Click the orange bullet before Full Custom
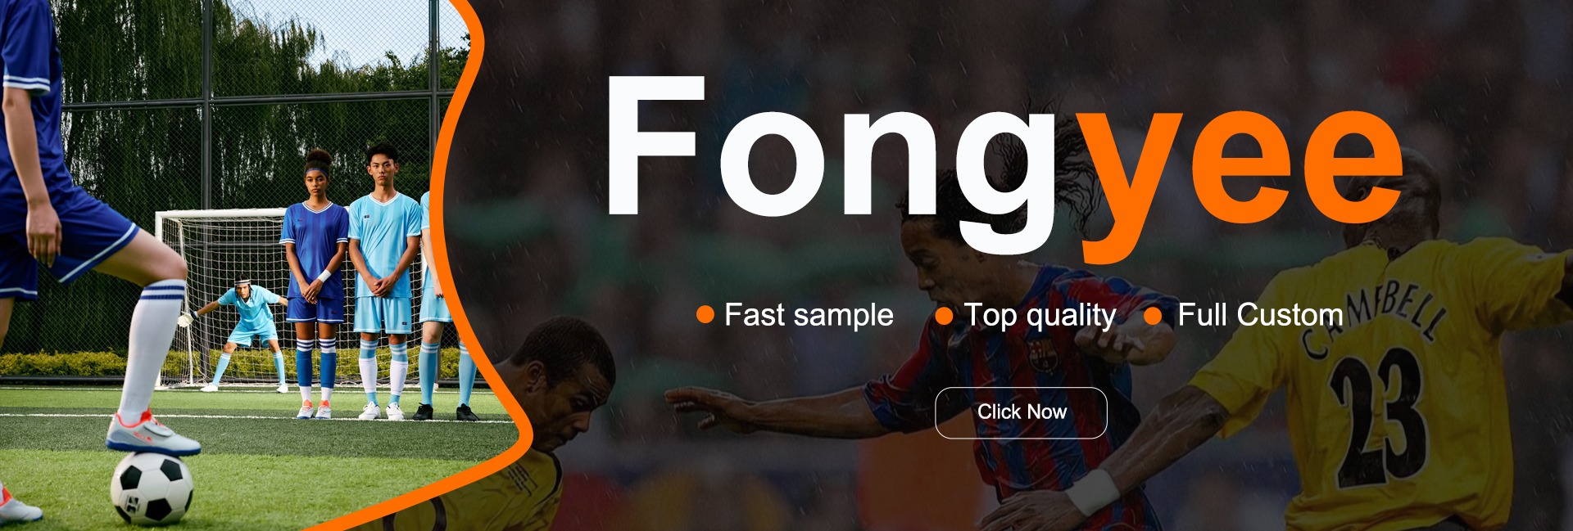 [x=1153, y=316]
